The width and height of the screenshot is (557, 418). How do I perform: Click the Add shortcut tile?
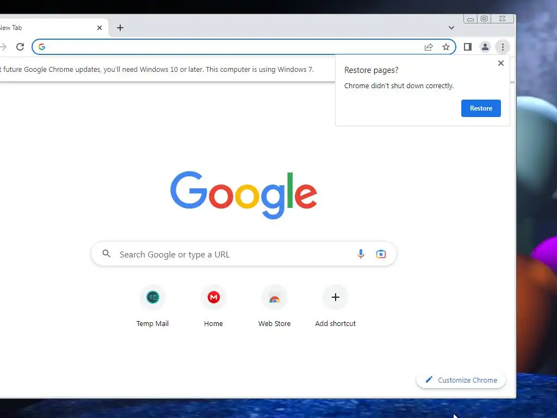click(335, 306)
